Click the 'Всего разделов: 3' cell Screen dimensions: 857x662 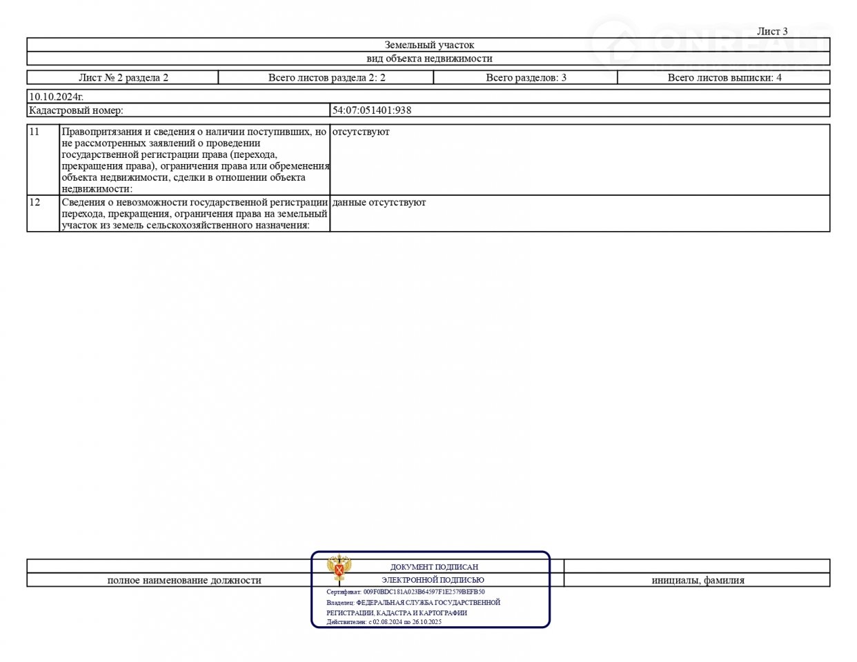(526, 78)
